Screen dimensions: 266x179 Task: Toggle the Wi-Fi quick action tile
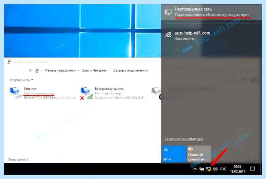(174, 154)
